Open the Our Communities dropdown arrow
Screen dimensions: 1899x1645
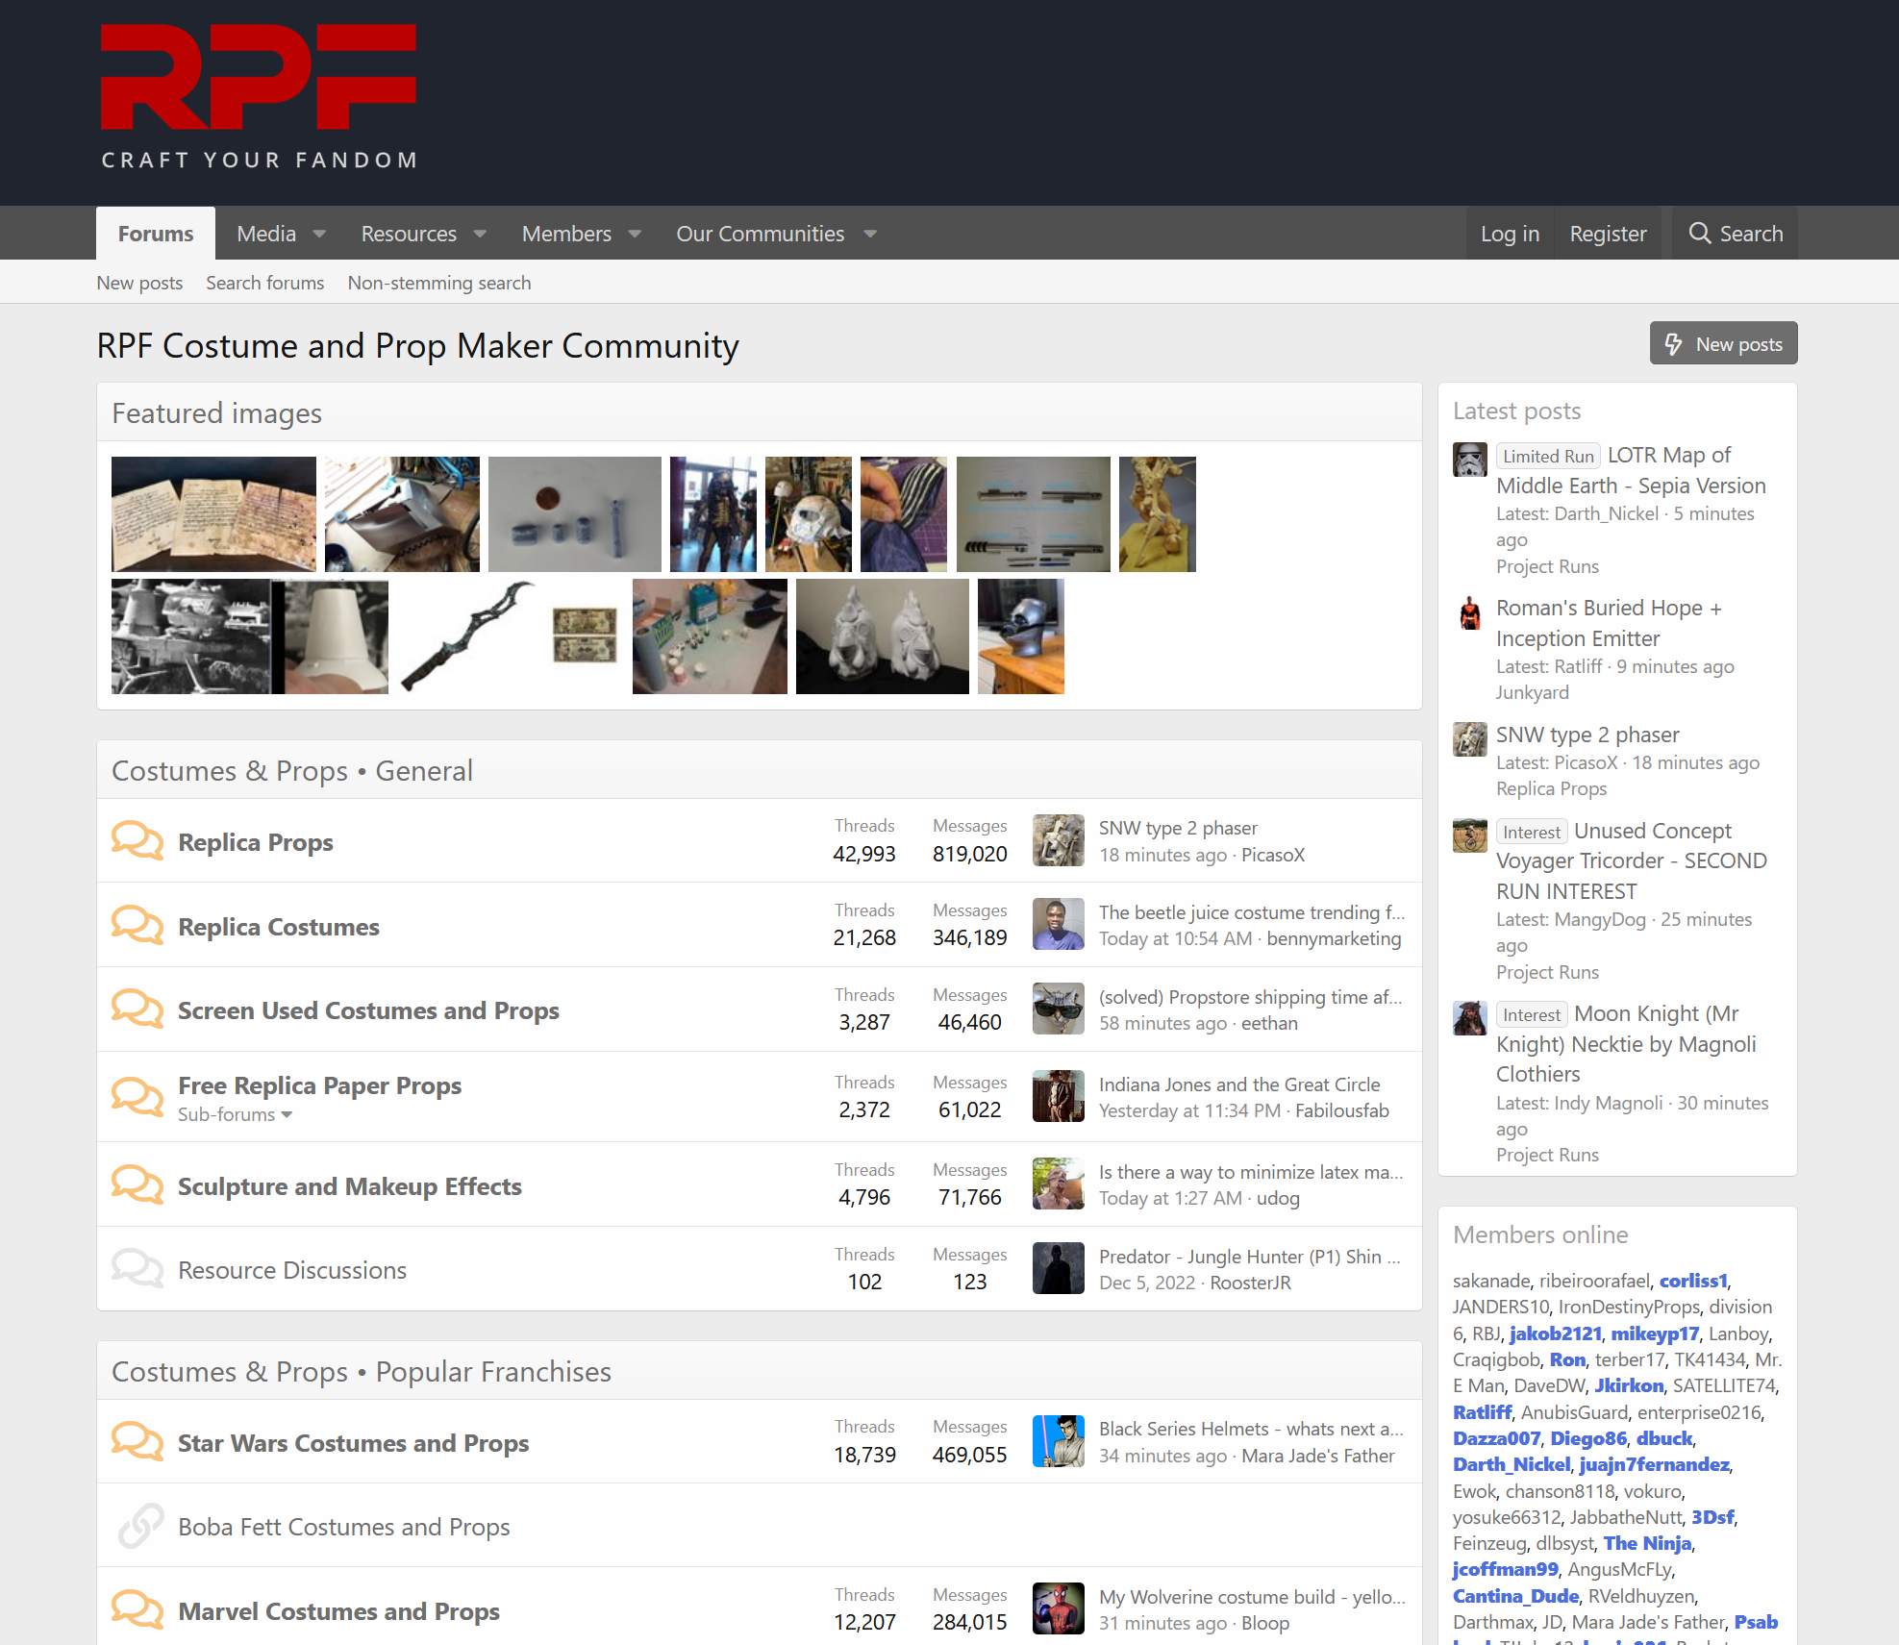(x=870, y=234)
